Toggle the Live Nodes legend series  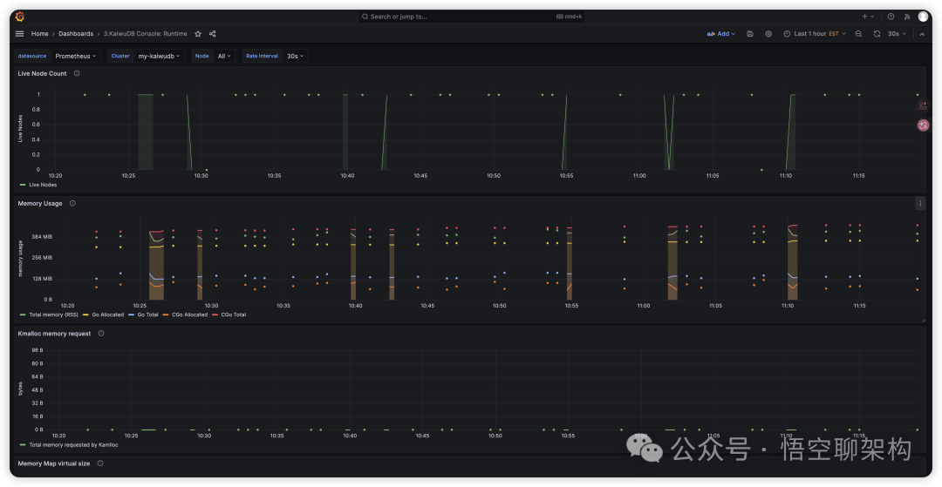pos(42,185)
